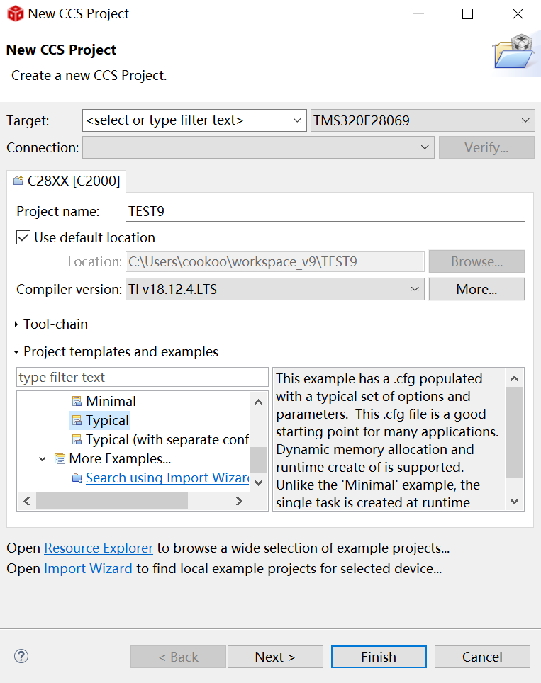
Task: Open the Resource Explorer link
Action: point(99,548)
